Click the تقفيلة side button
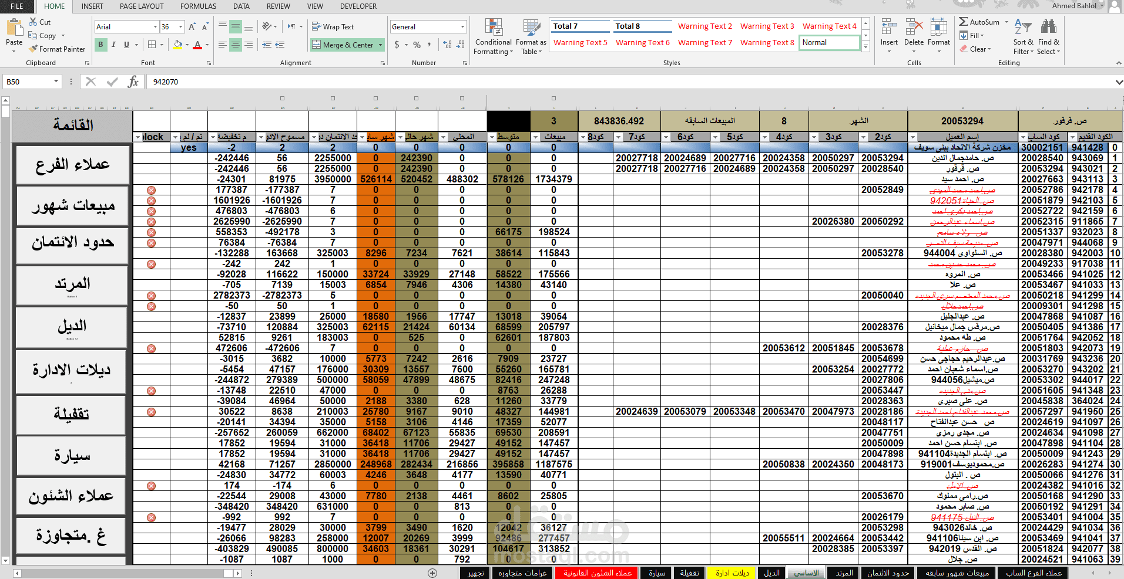This screenshot has width=1124, height=579. pyautogui.click(x=71, y=414)
